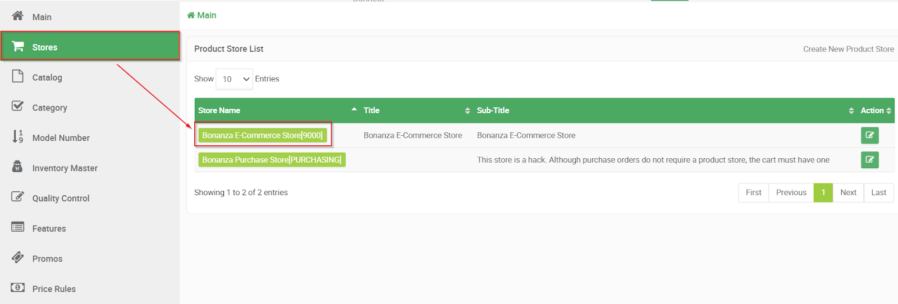Click the Main home icon in sidebar
The image size is (898, 304).
coord(18,16)
